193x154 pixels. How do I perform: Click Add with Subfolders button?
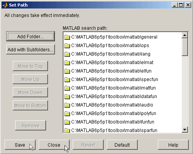coord(31,49)
